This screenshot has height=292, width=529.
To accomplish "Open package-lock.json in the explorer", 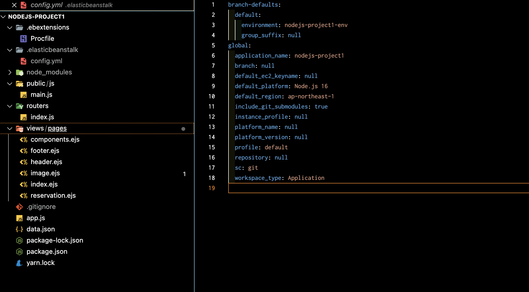I will point(55,241).
